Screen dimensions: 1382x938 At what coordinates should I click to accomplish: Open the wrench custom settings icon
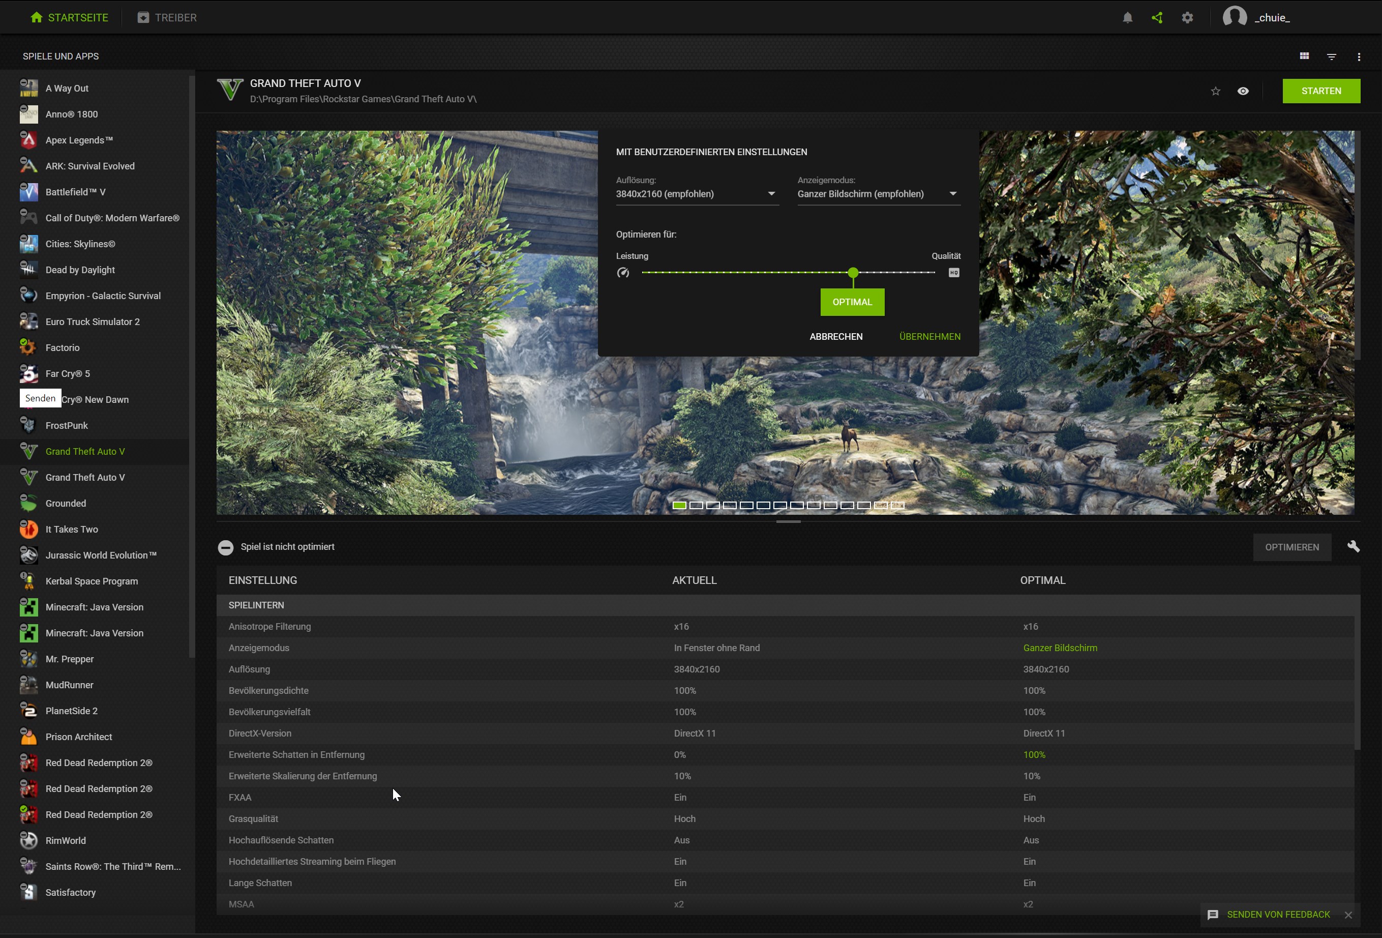click(x=1354, y=546)
